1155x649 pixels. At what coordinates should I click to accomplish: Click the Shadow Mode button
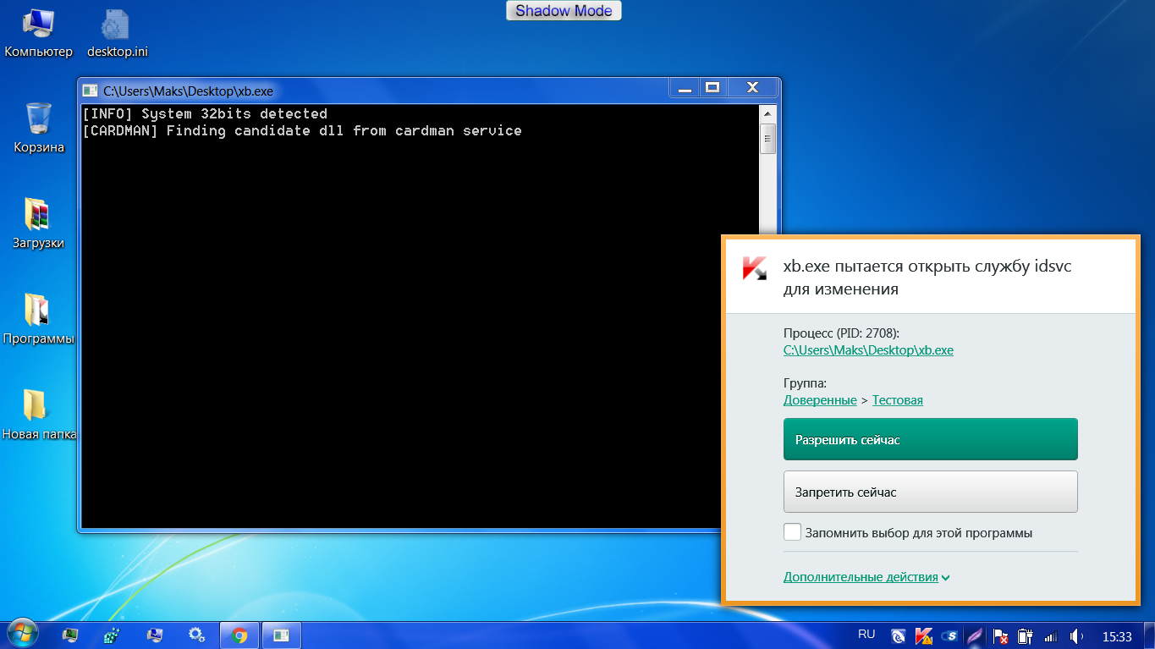[x=564, y=11]
